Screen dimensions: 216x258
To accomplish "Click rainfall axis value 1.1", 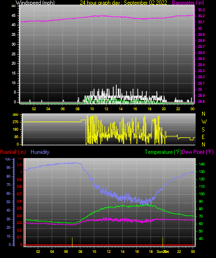I will pyautogui.click(x=19, y=165).
